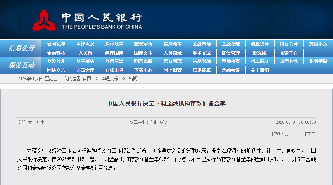Click the 关闭窗口 link

(x=307, y=134)
